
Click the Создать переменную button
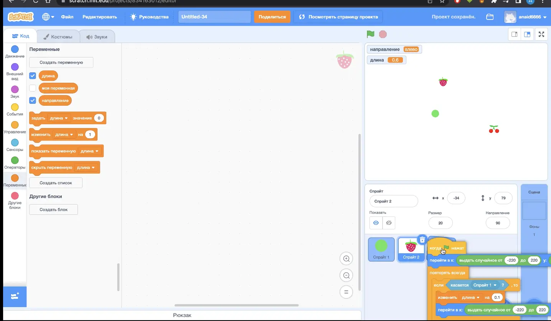point(61,62)
